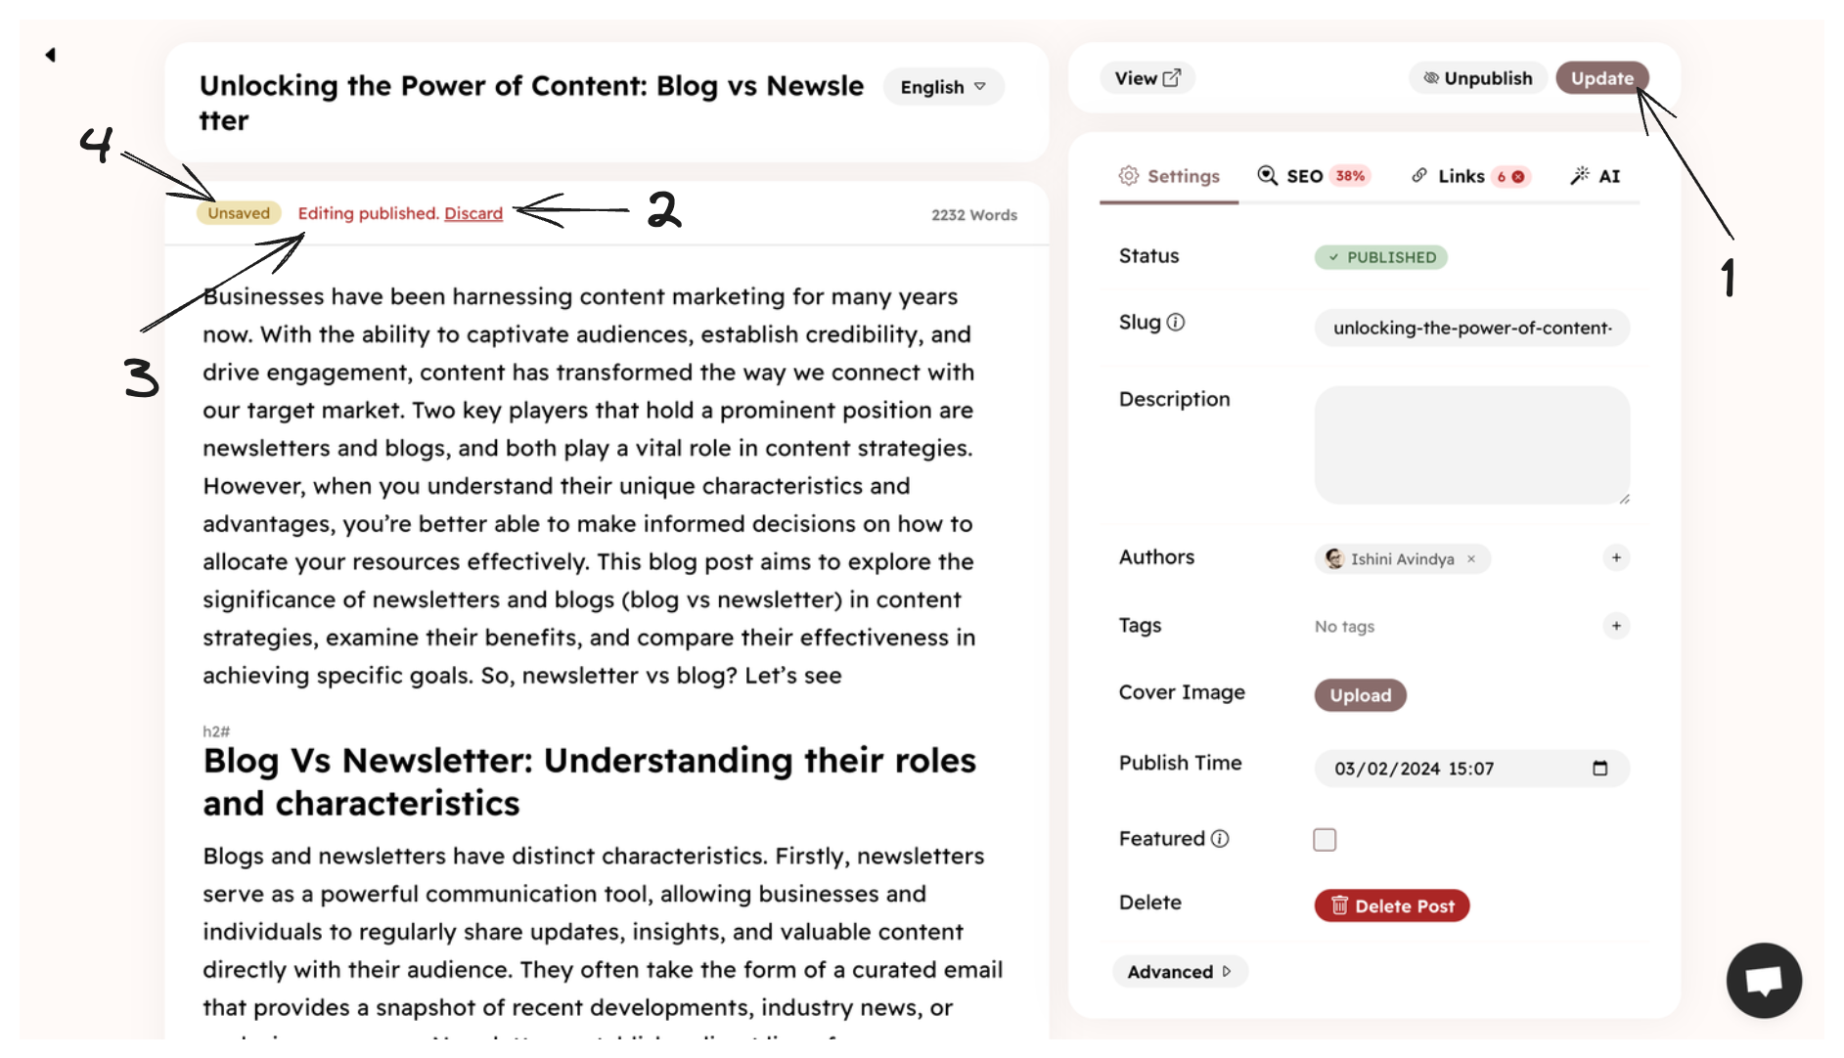Click the Featured info icon
The width and height of the screenshot is (1844, 1058).
1220,839
